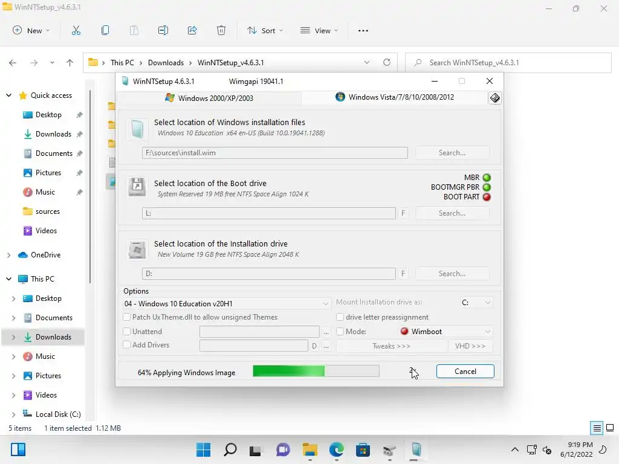Switch Explorer to large thumbnails view icon

tap(610, 428)
